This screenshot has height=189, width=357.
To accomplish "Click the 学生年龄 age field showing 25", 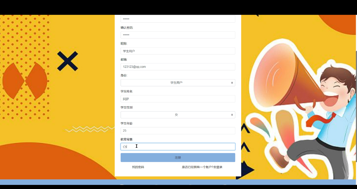I will 178,131.
